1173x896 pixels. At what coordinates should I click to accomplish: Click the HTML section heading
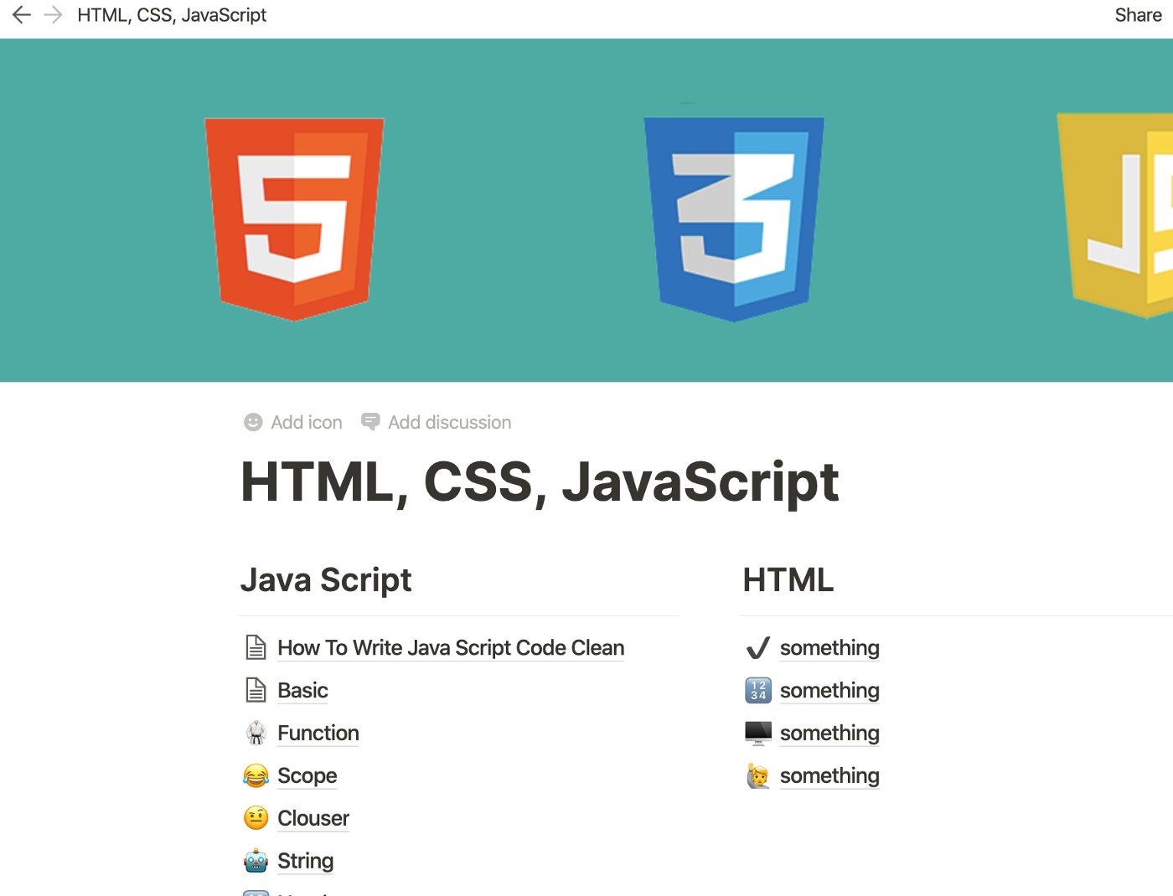point(788,579)
